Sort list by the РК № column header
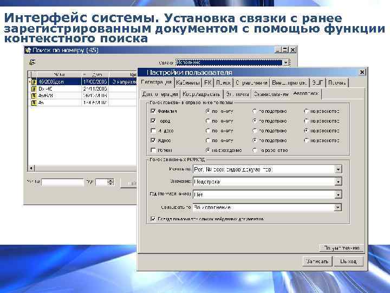Viewport: 390px width, 293px height. tap(59, 74)
